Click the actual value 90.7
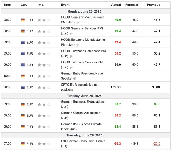171x150 pixels. click(x=118, y=104)
